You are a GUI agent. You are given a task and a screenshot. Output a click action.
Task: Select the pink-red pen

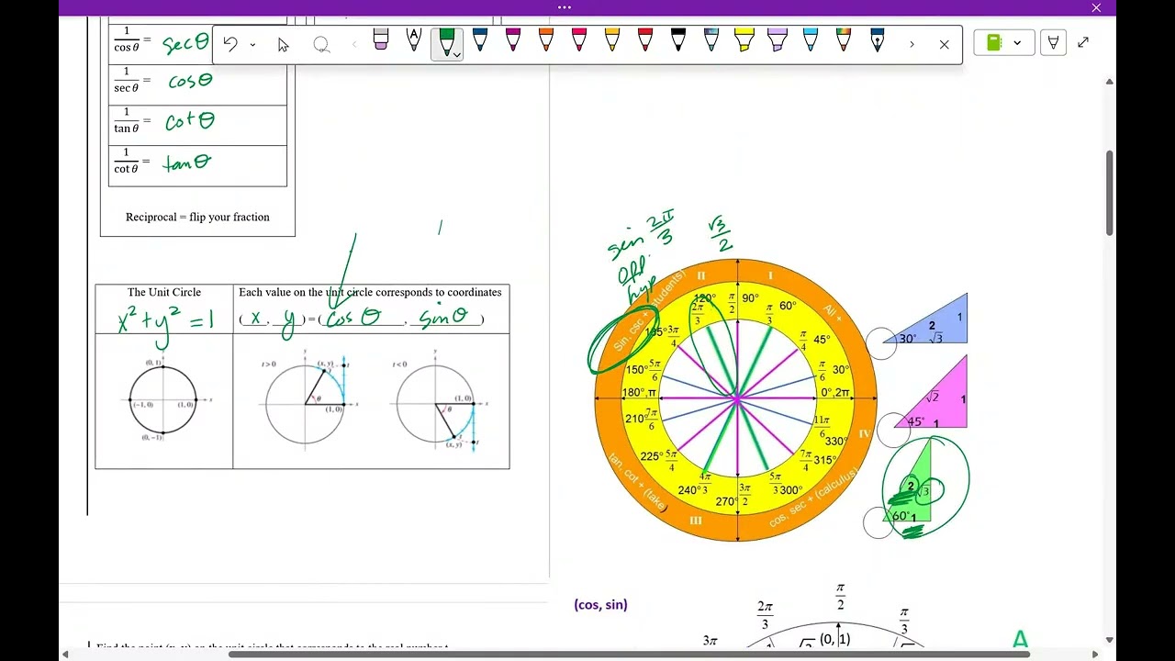pyautogui.click(x=578, y=40)
